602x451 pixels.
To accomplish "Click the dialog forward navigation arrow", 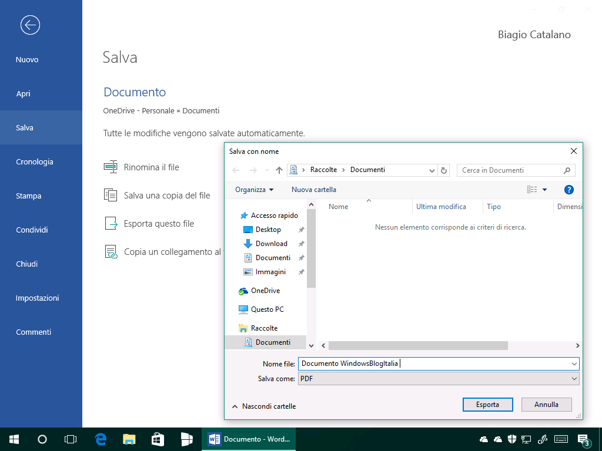I will pyautogui.click(x=253, y=170).
